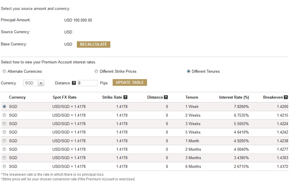Pick the 3 Months tenure row radio

(4, 158)
